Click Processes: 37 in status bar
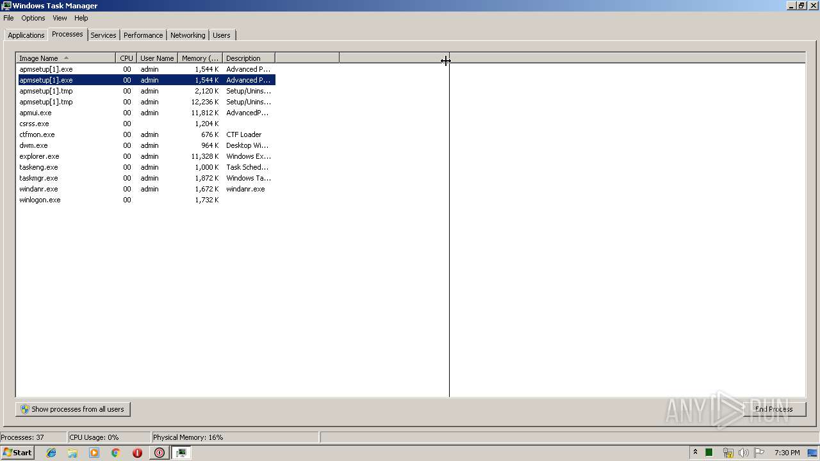 pyautogui.click(x=22, y=437)
